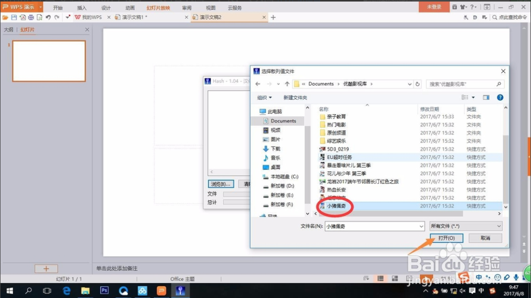Close the slide panel with its X

(x=87, y=30)
